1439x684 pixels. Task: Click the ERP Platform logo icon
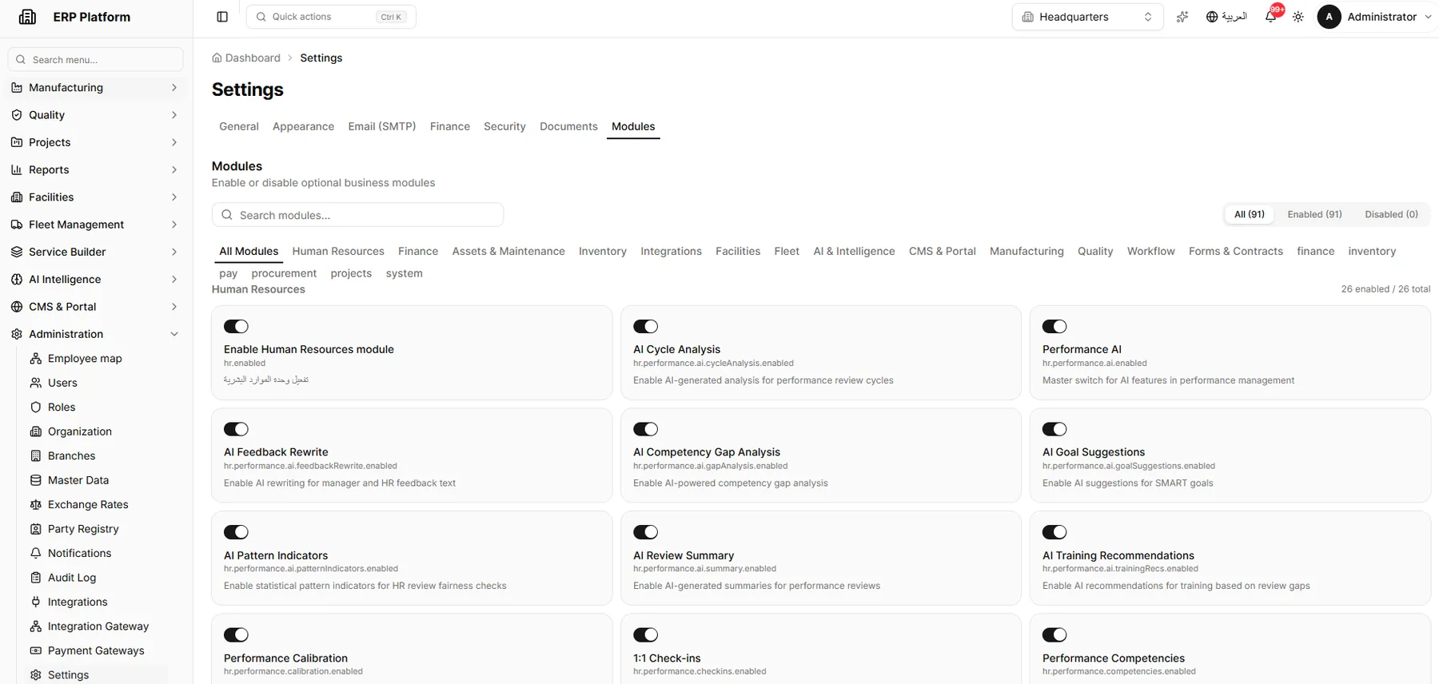(28, 17)
